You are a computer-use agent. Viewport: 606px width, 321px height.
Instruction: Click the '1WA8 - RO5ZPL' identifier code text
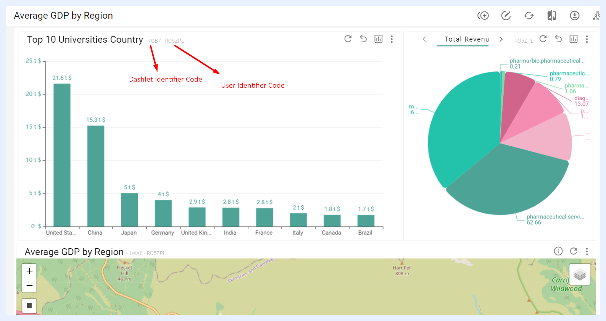tap(147, 253)
